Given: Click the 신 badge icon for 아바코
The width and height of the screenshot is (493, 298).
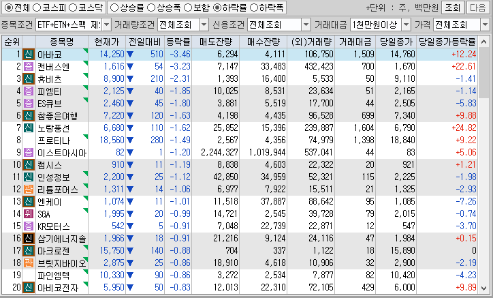Looking at the screenshot, I should pos(29,54).
